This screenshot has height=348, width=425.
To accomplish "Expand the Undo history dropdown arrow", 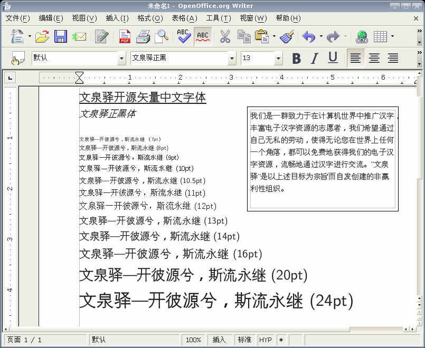I will (321, 36).
